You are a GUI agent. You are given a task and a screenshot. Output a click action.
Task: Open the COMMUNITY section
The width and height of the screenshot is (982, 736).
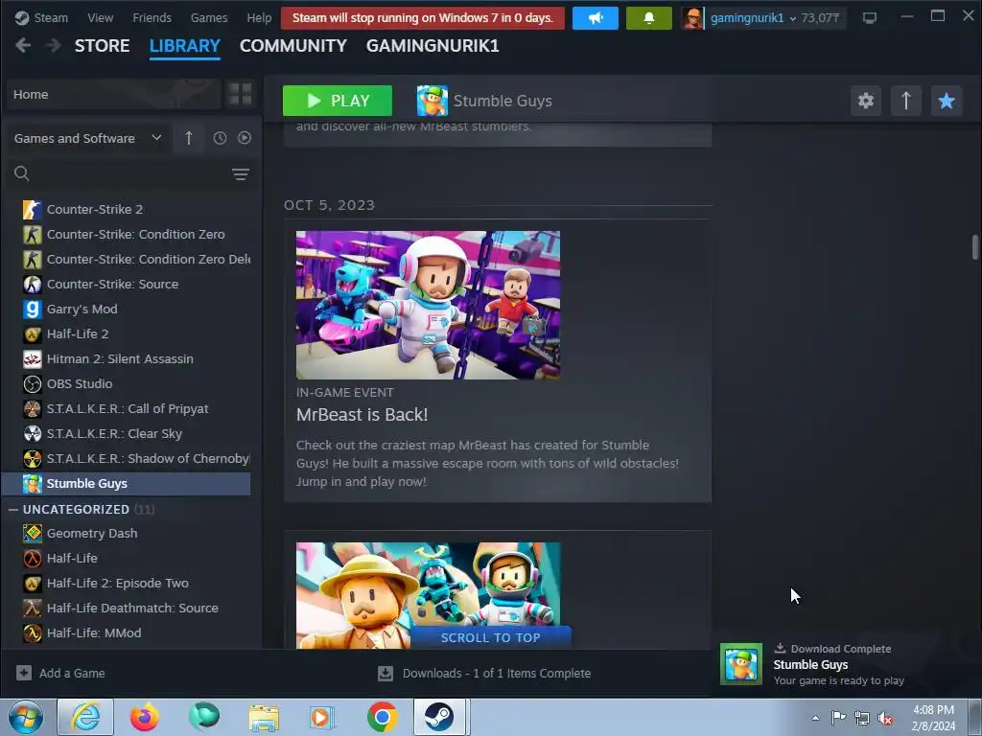[293, 46]
